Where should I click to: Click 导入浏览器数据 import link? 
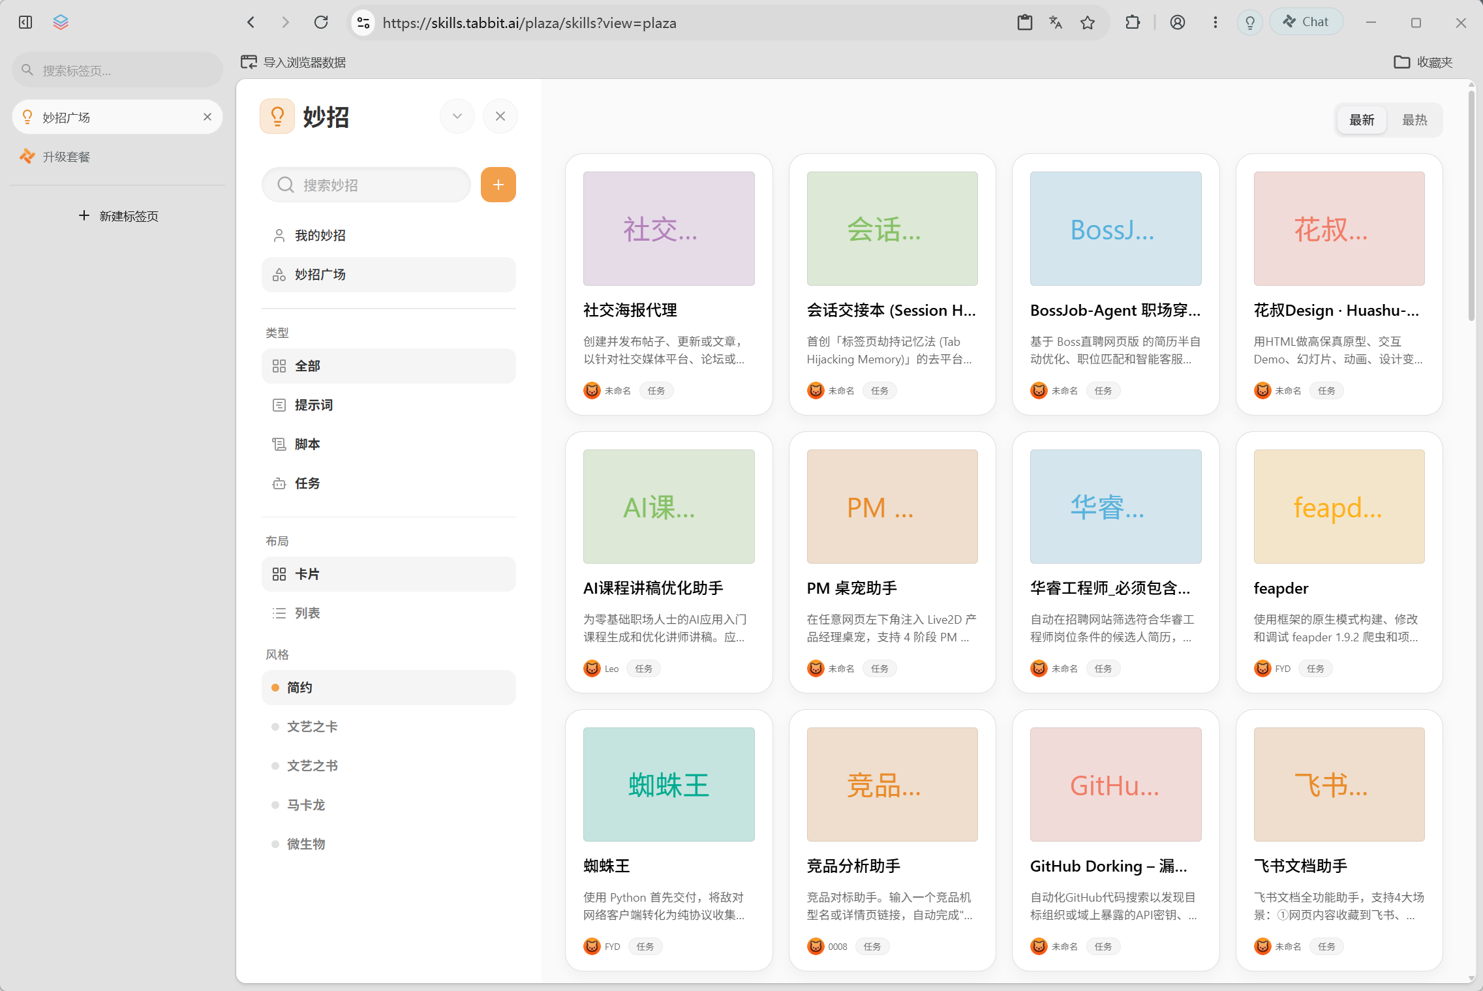pyautogui.click(x=293, y=62)
